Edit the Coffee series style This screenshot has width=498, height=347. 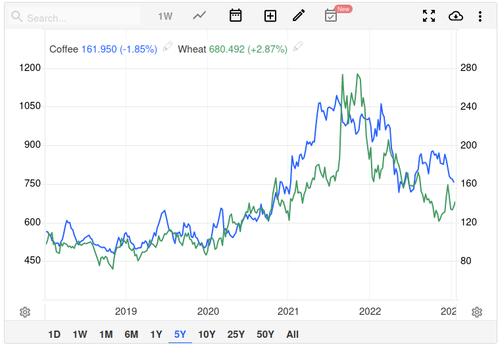[x=168, y=47]
